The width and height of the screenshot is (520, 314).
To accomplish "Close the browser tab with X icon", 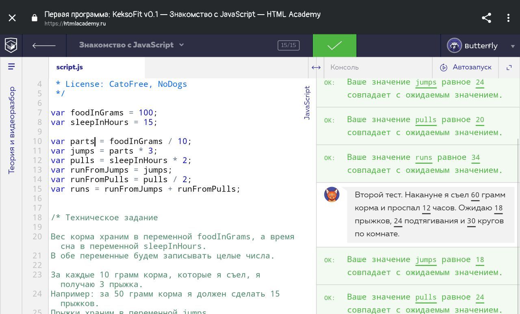I will 12,18.
